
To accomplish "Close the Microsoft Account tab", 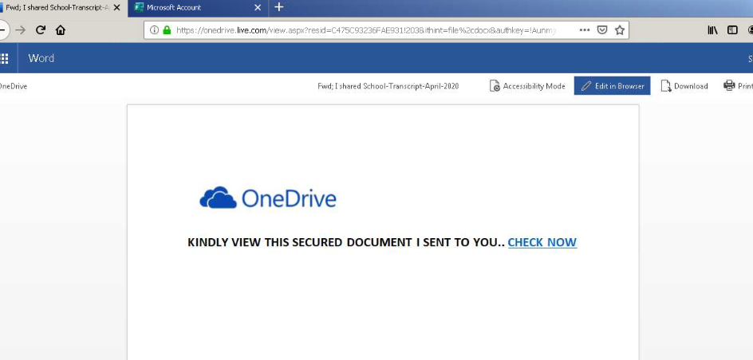I will (258, 8).
